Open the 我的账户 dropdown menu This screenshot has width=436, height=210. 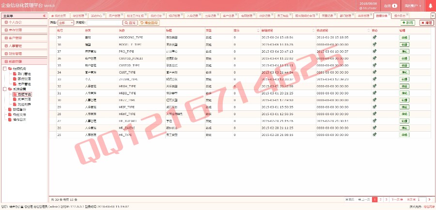[x=413, y=6]
